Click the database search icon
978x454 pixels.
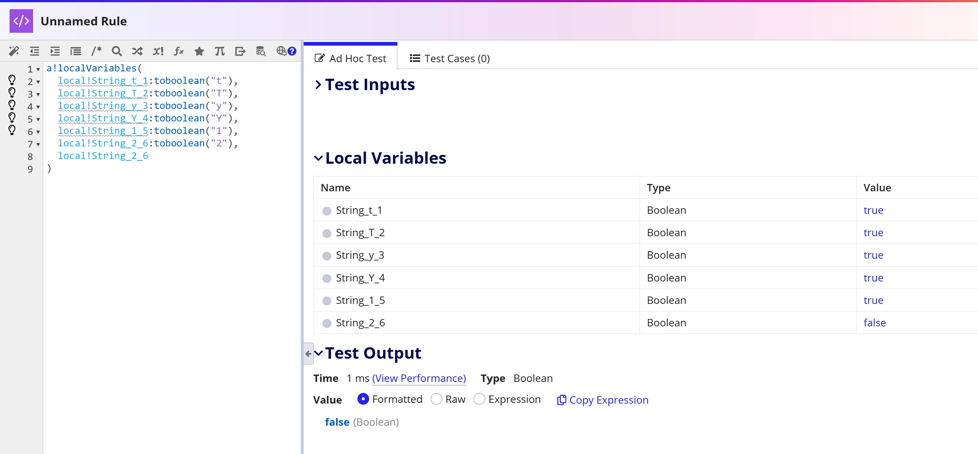pyautogui.click(x=260, y=51)
